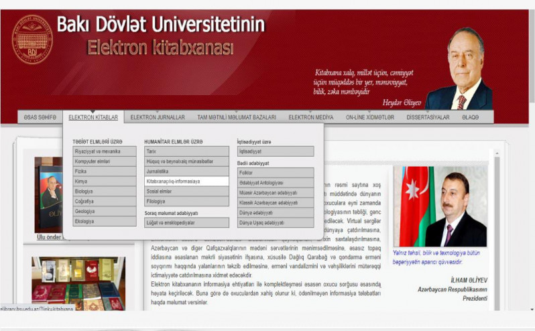Open the ƏSAS SƏHİFƏ menu tab

click(40, 117)
